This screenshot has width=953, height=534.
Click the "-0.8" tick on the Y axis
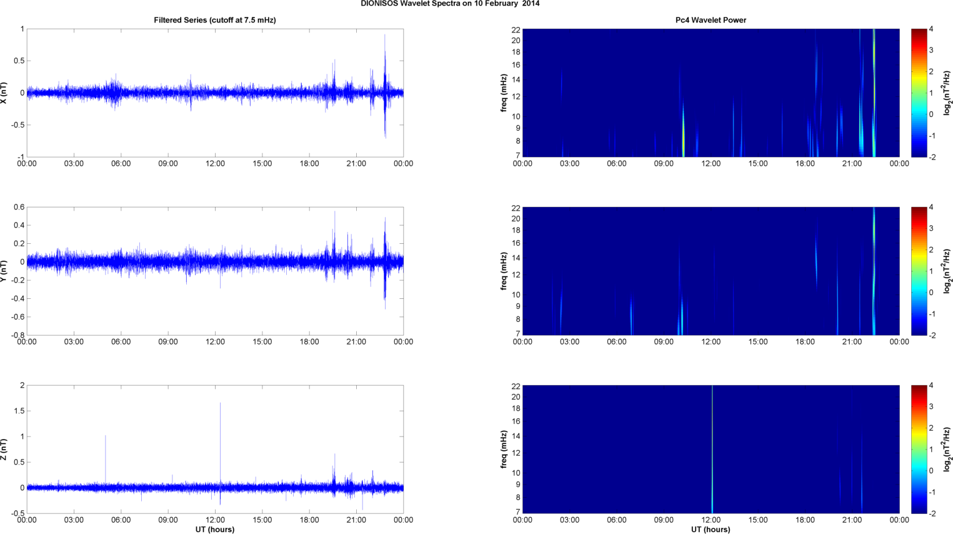tap(17, 335)
